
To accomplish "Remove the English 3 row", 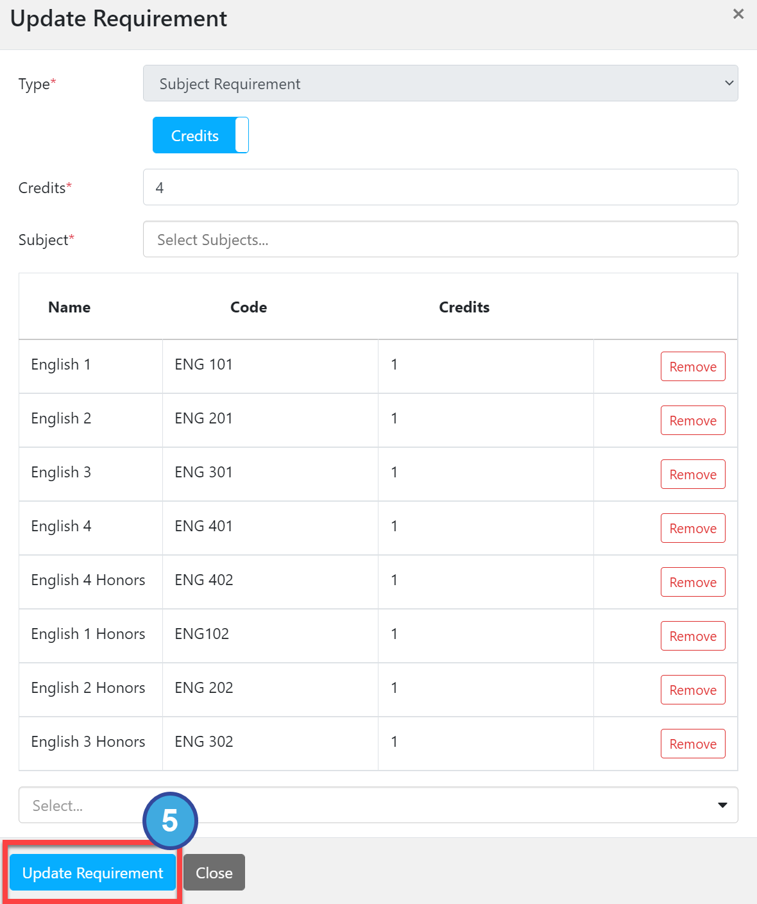I will 693,474.
